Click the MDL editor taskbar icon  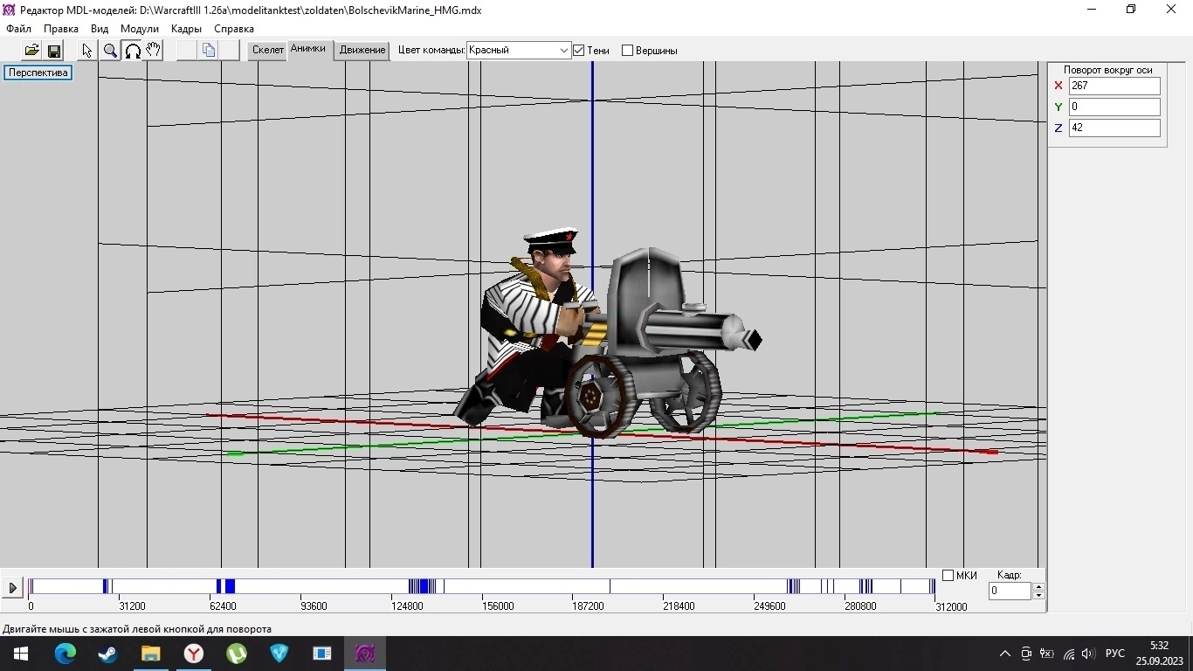pyautogui.click(x=365, y=654)
